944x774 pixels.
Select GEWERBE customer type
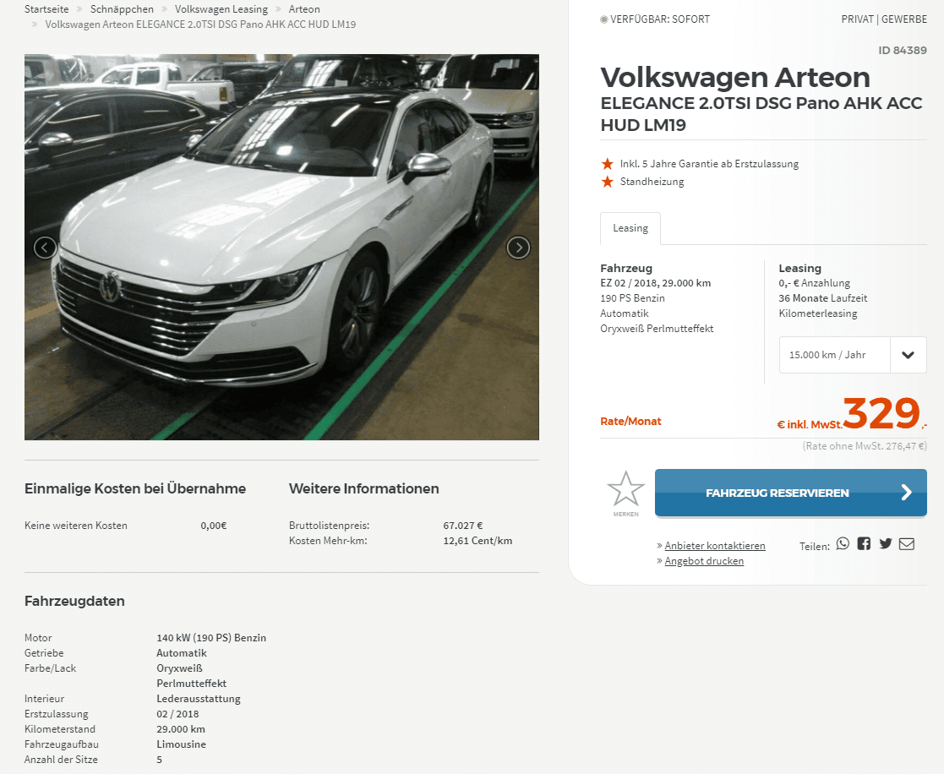point(903,19)
